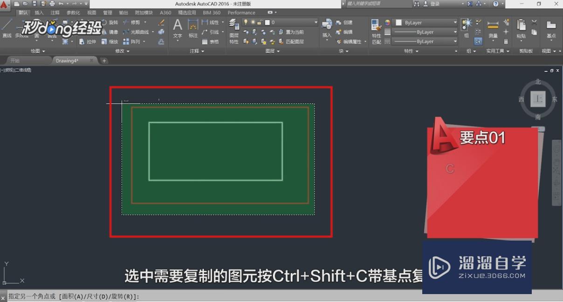
Task: Click the command line input field
Action: pos(186,296)
